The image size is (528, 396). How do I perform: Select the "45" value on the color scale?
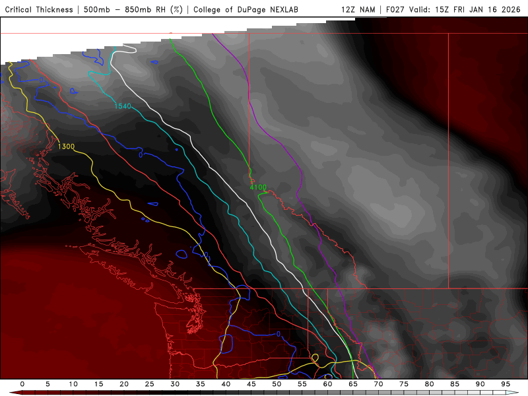(251, 384)
